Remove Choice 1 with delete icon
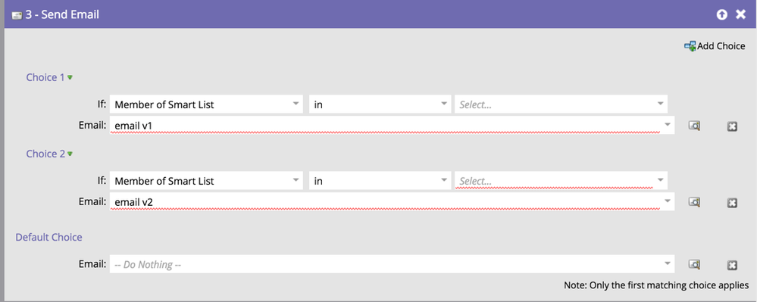 pyautogui.click(x=732, y=126)
